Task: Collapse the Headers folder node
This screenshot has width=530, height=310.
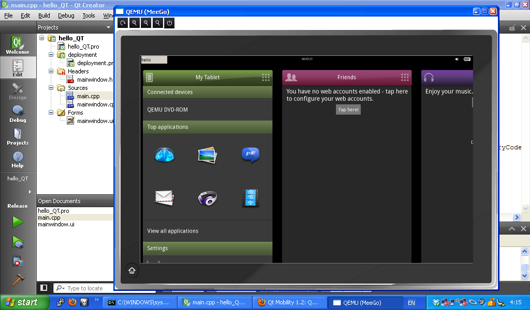Action: [51, 71]
